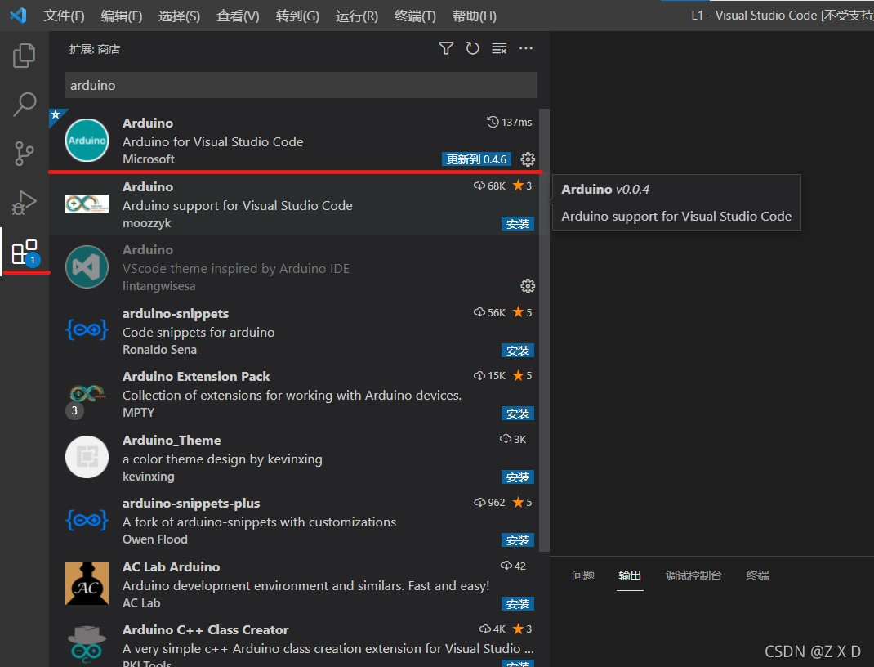
Task: Select the Arduino_Theme title
Action: [172, 440]
